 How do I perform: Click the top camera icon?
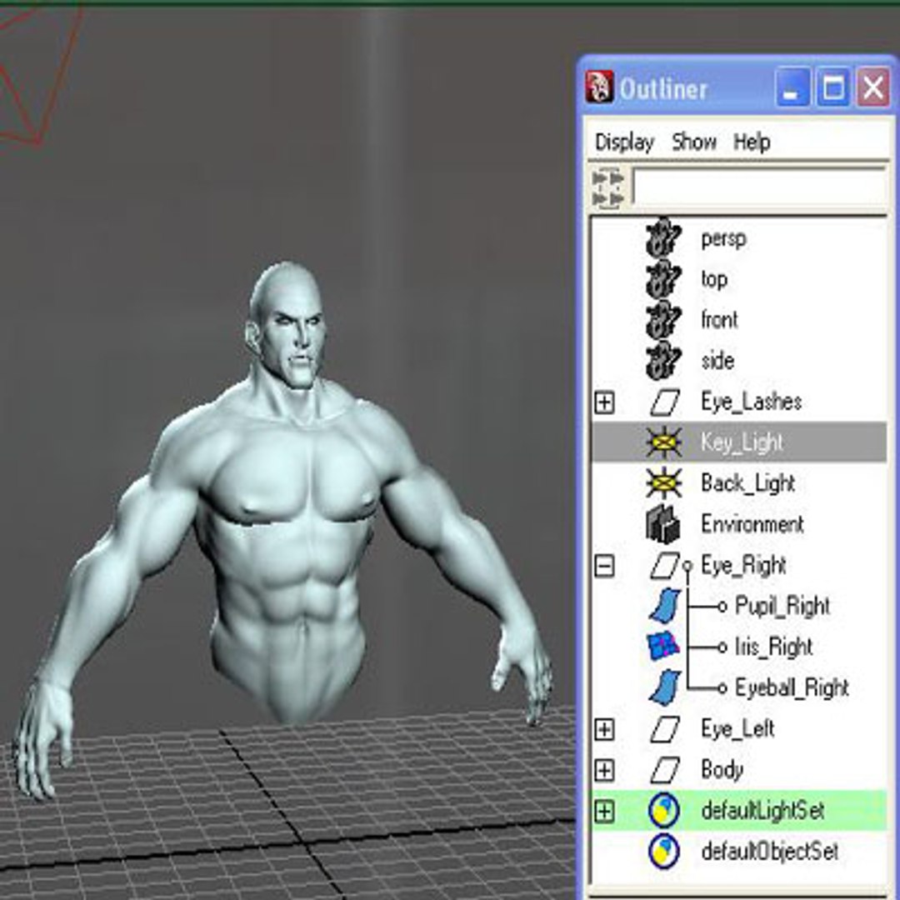click(x=663, y=279)
